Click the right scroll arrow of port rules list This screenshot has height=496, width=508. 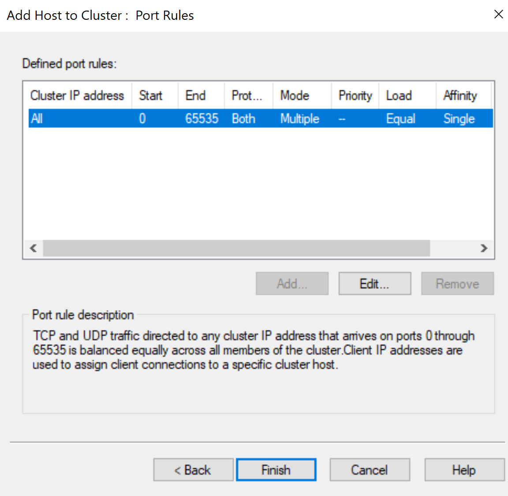click(x=484, y=248)
